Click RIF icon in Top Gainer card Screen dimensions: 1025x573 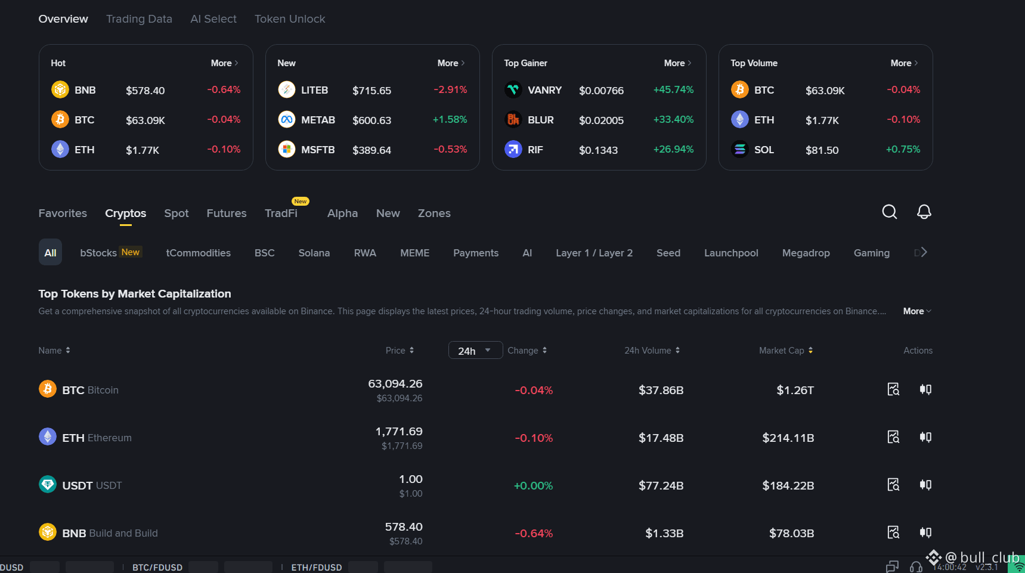[513, 149]
